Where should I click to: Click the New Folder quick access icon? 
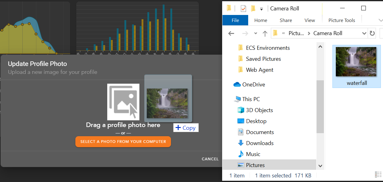pos(253,9)
